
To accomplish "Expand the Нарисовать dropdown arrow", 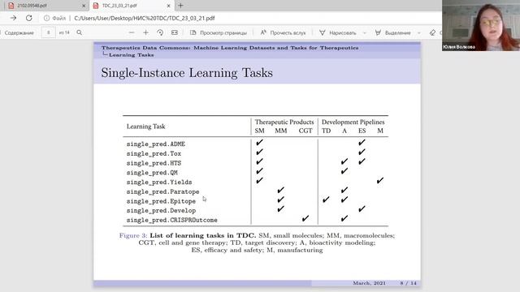I will tap(365, 32).
